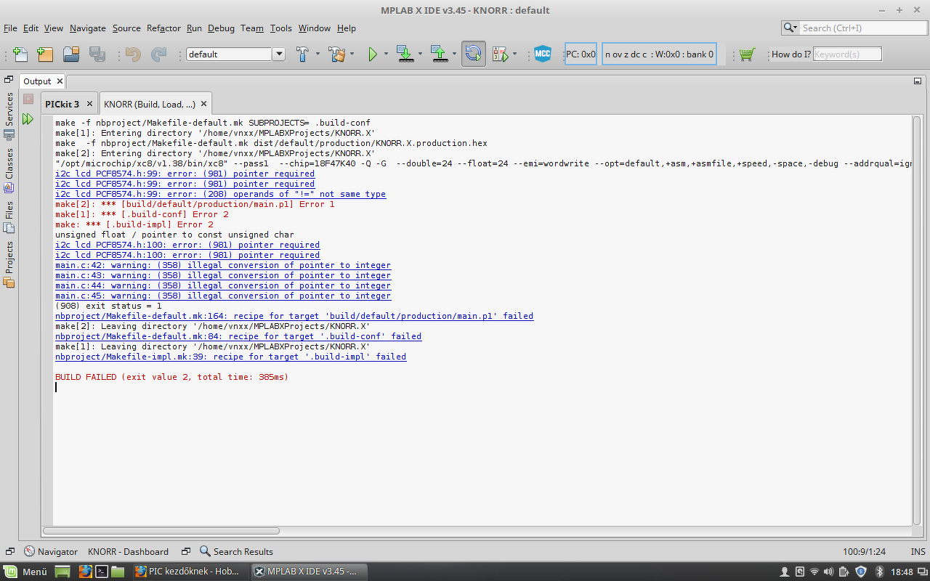Open the Tools menu

280,28
